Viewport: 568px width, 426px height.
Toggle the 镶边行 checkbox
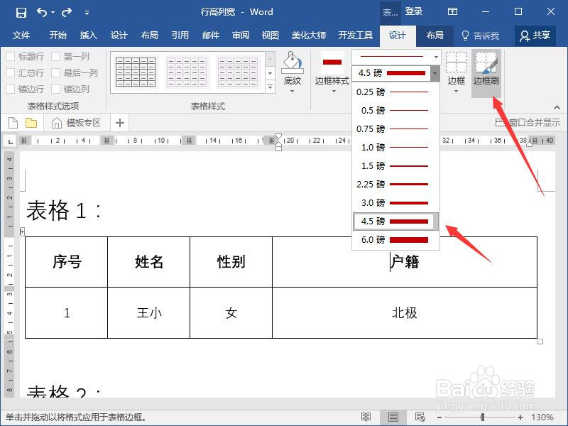[x=10, y=89]
